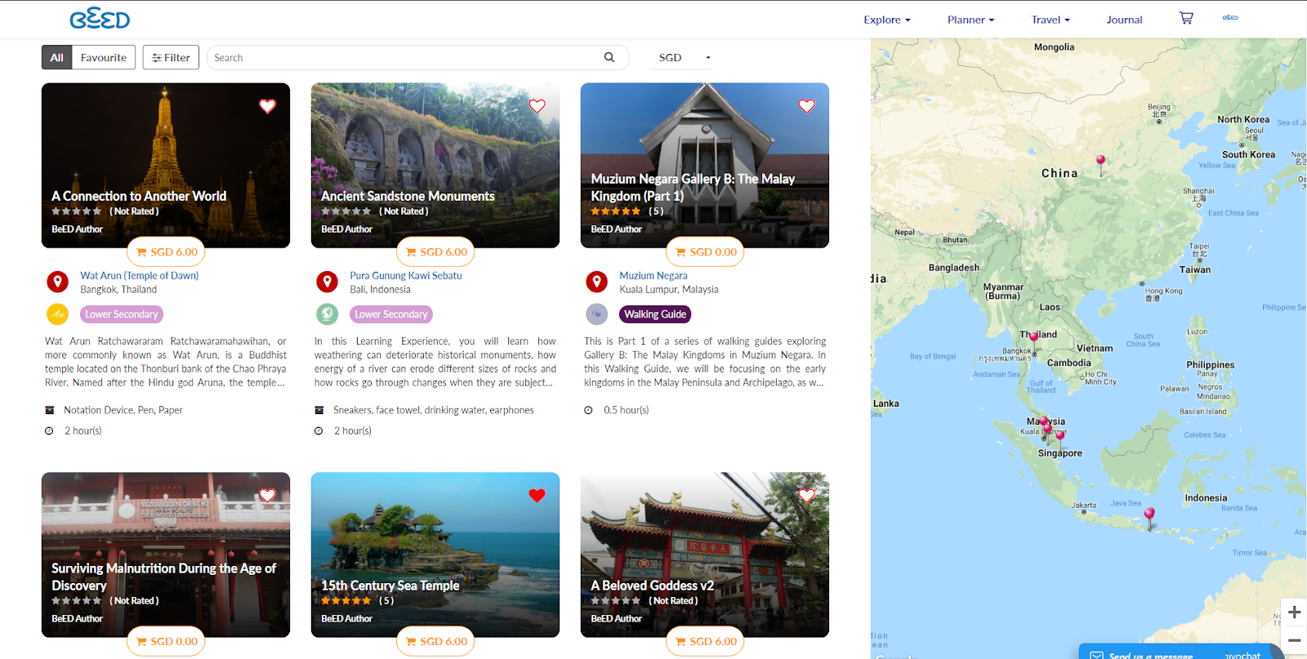Viewport: 1307px width, 659px height.
Task: Open the Filter options
Action: (x=171, y=57)
